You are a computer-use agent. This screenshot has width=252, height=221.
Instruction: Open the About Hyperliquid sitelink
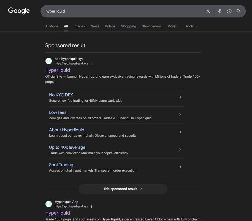pos(67,130)
